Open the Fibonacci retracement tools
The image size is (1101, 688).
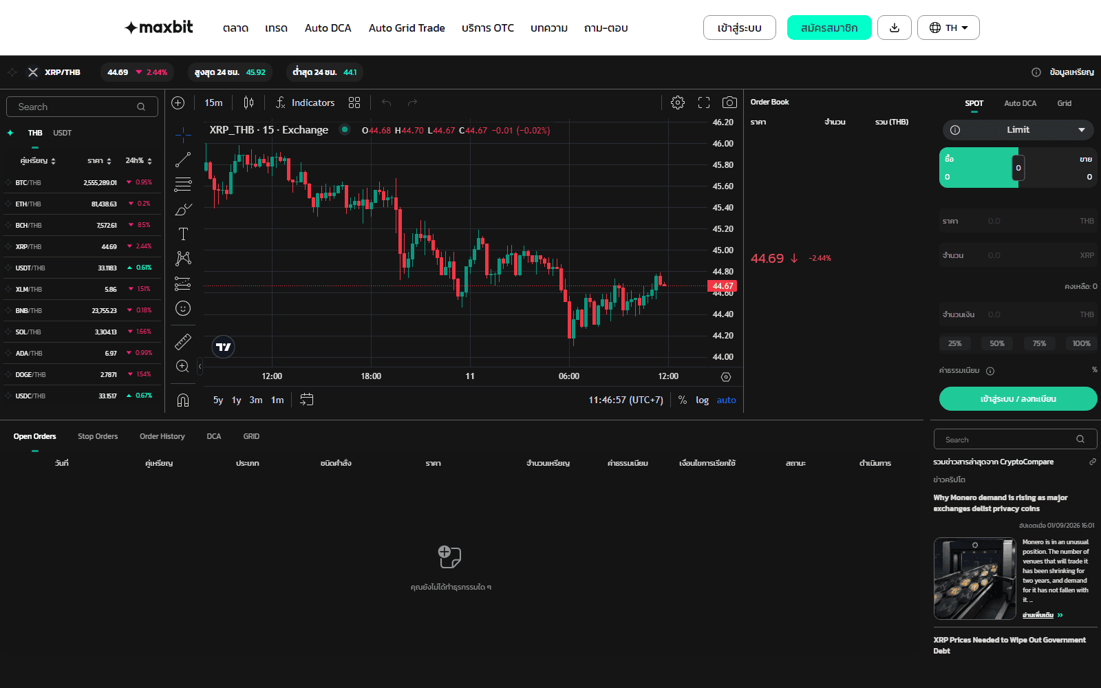click(183, 184)
